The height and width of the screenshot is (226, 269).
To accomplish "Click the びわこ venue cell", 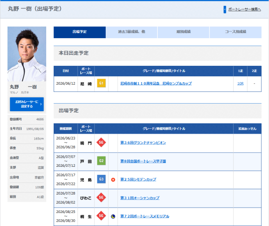I will (86, 198).
